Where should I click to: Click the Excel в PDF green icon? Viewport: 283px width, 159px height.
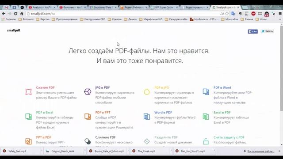[206, 117]
